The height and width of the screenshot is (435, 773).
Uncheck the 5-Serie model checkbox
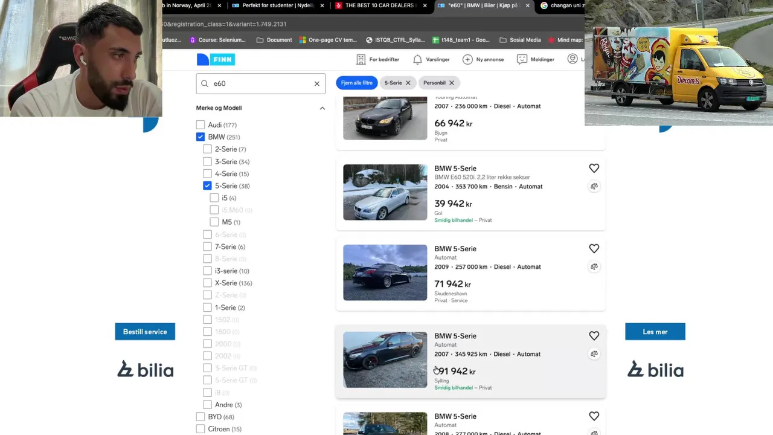tap(207, 185)
